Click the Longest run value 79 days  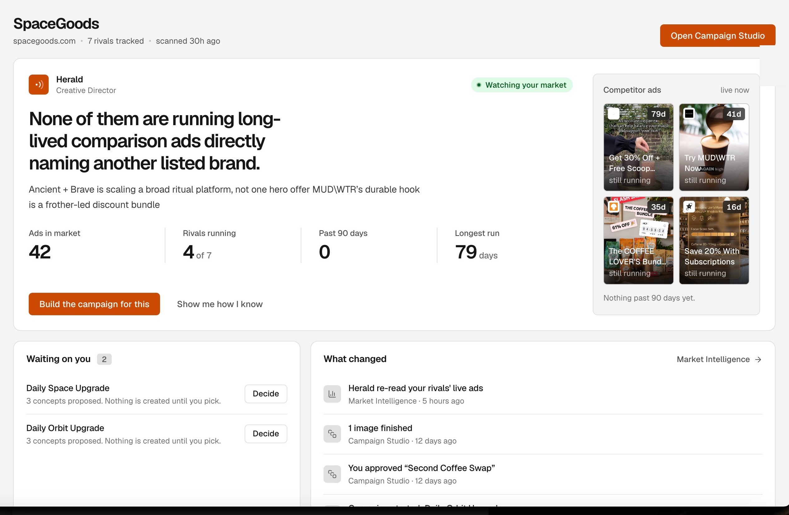point(476,252)
